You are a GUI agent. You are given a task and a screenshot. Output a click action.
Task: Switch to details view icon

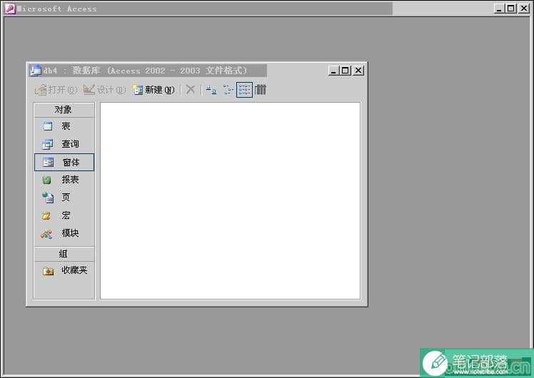point(261,90)
